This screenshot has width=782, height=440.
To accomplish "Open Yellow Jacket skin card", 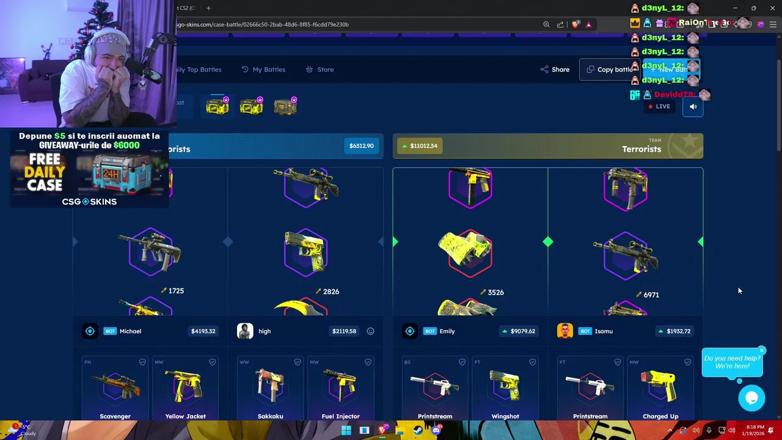I will click(186, 389).
